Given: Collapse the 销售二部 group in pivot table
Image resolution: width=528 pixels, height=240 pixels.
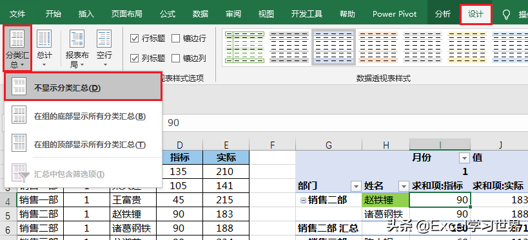Looking at the screenshot, I should (x=303, y=200).
